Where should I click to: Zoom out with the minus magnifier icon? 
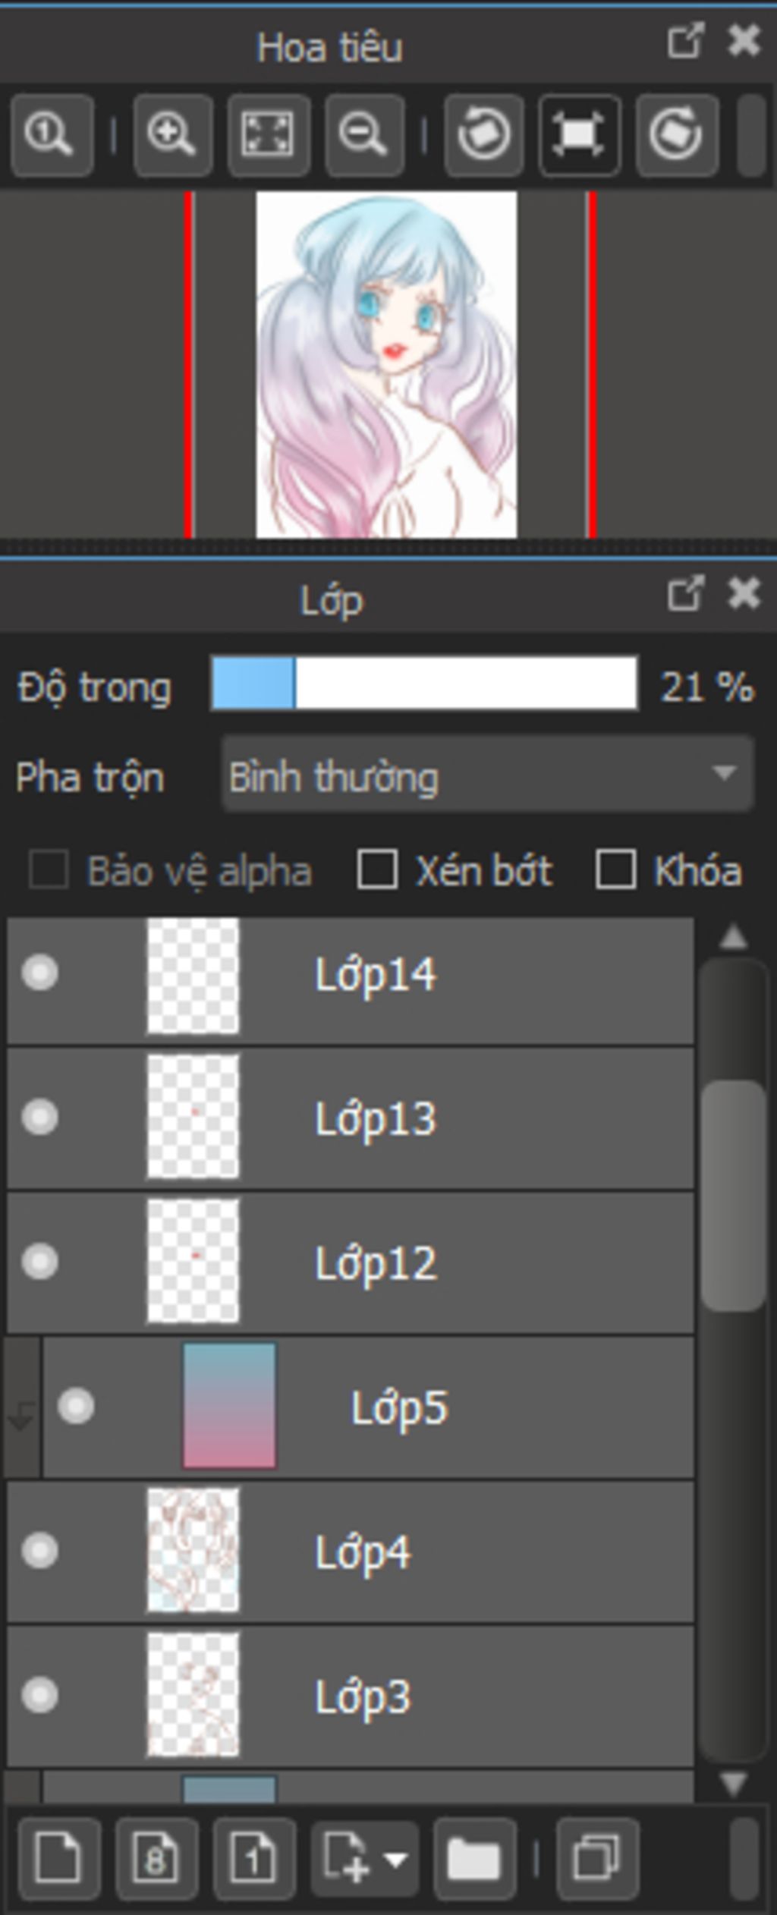[364, 135]
